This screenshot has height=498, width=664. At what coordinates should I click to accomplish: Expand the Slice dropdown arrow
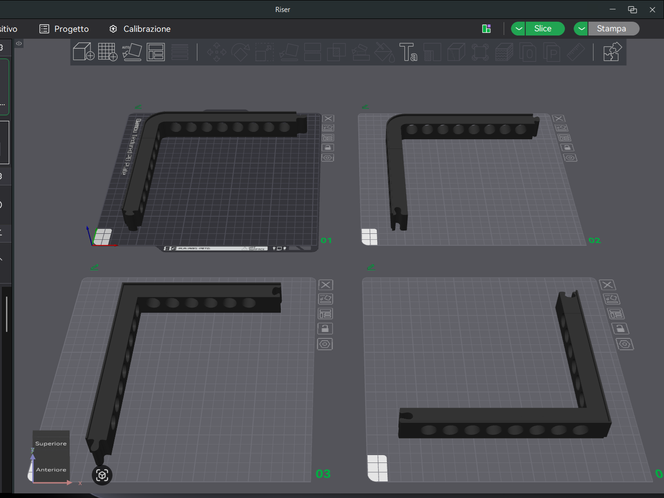518,29
